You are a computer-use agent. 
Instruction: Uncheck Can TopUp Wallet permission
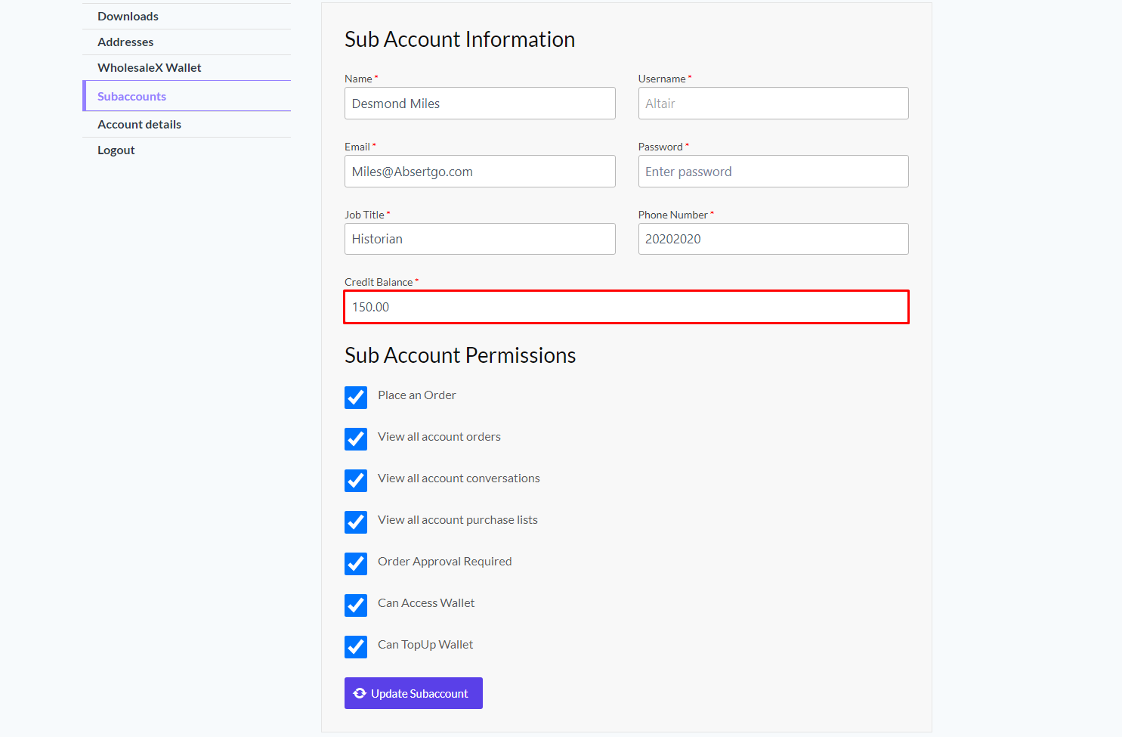356,647
